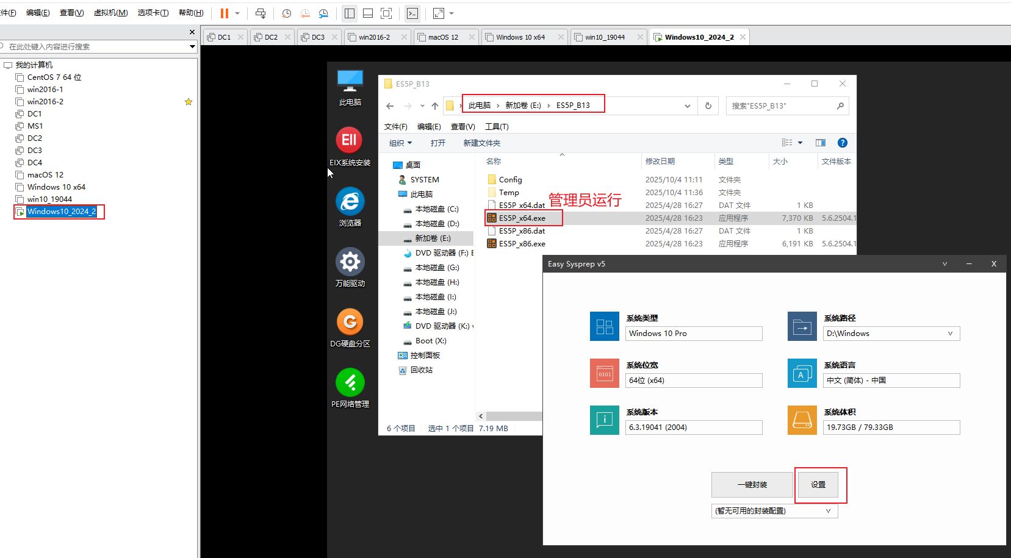Image resolution: width=1011 pixels, height=558 pixels.
Task: Toggle the favorite star on win2016-2
Action: tap(189, 102)
